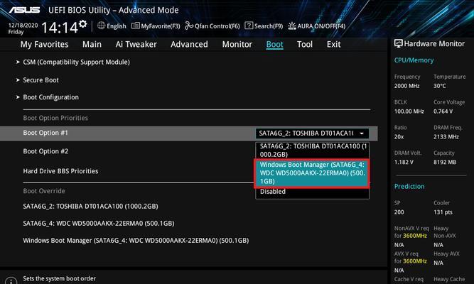Image resolution: width=474 pixels, height=284 pixels.
Task: Click the 2000 MHz frequency value
Action: coord(407,86)
